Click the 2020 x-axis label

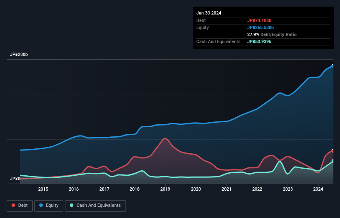[x=196, y=189]
